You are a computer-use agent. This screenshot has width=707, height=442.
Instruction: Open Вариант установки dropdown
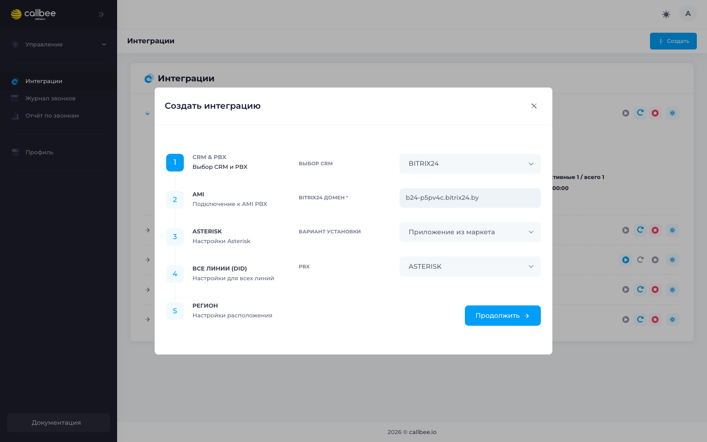coord(470,232)
